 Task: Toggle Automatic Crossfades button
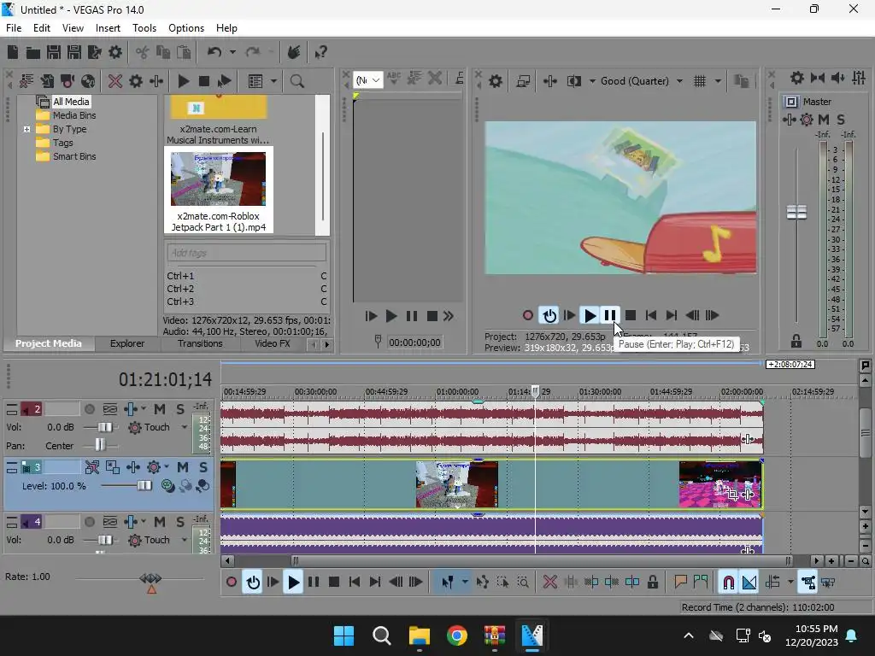(749, 583)
